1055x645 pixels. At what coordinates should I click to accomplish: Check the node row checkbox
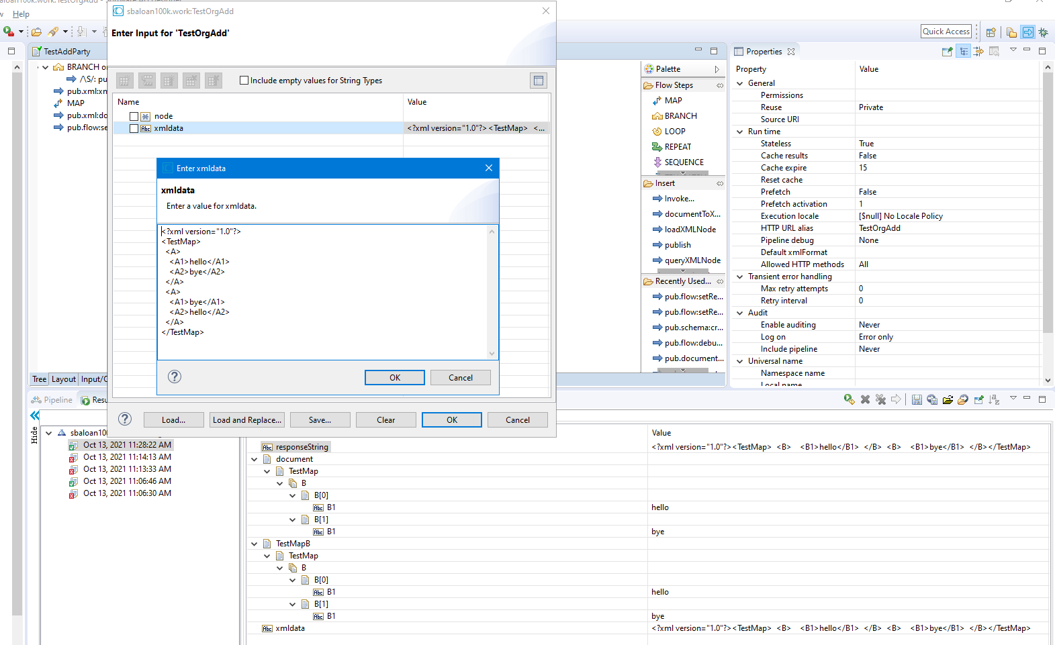click(134, 116)
